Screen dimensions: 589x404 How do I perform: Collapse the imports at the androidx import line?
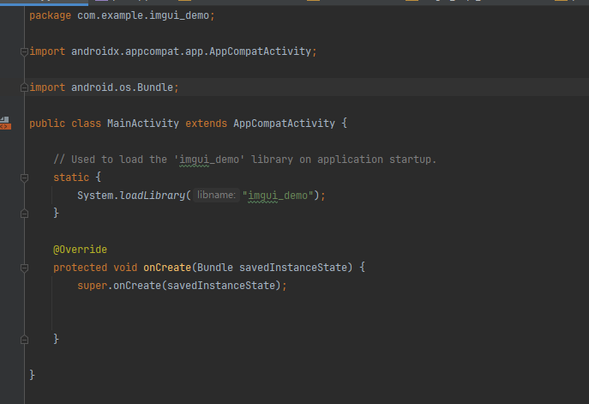24,51
